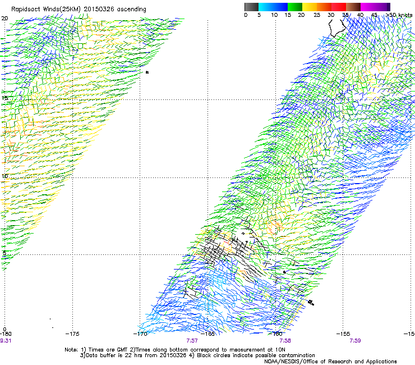Viewport: 415px width, 365px height.
Task: Click the orange 25-30 knots color segment
Action: pyautogui.click(x=324, y=7)
